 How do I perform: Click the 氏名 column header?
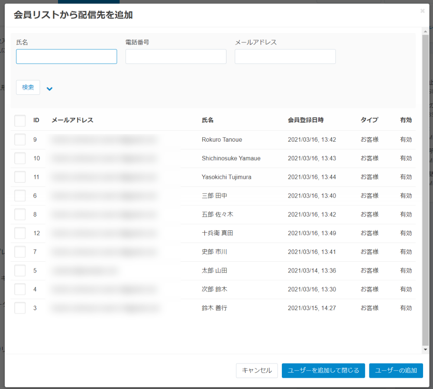(207, 120)
